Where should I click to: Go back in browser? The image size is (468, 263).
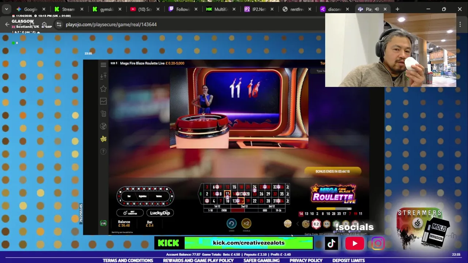(x=7, y=24)
